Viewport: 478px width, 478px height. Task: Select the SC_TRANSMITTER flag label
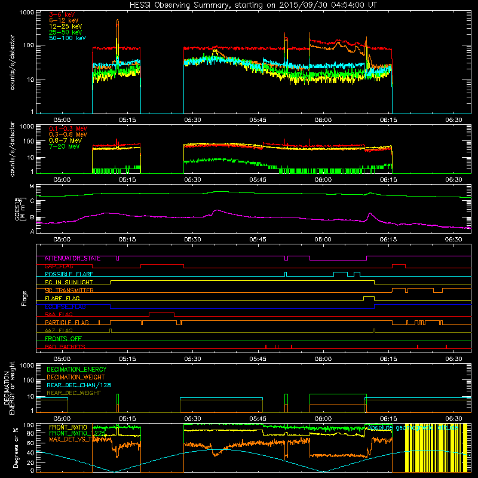point(69,290)
